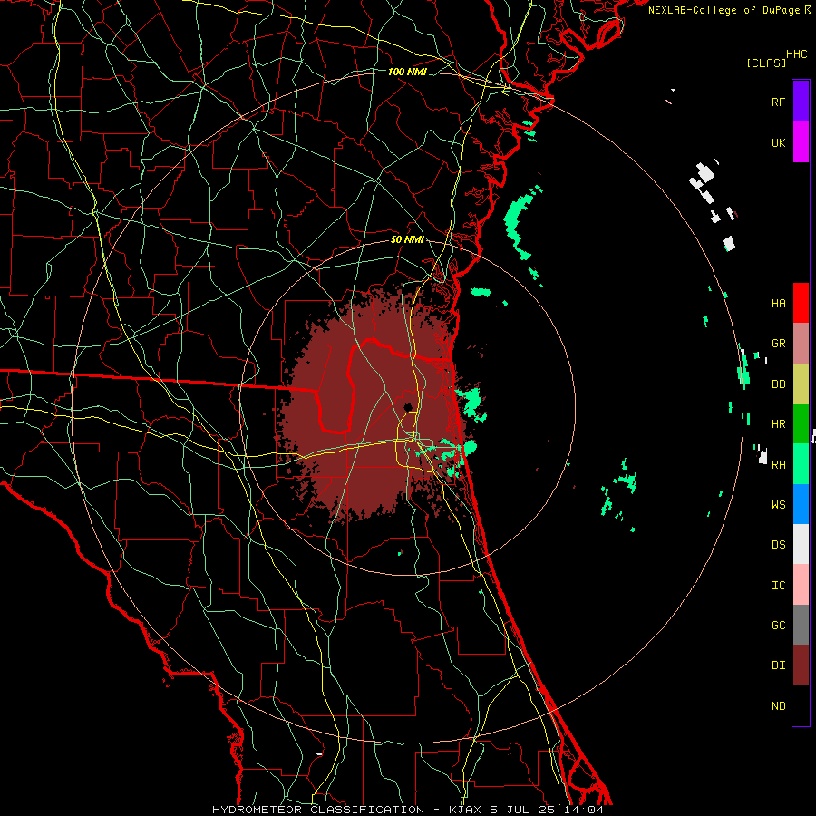This screenshot has height=816, width=816.
Task: Click the RF purple color swatch
Action: [801, 102]
